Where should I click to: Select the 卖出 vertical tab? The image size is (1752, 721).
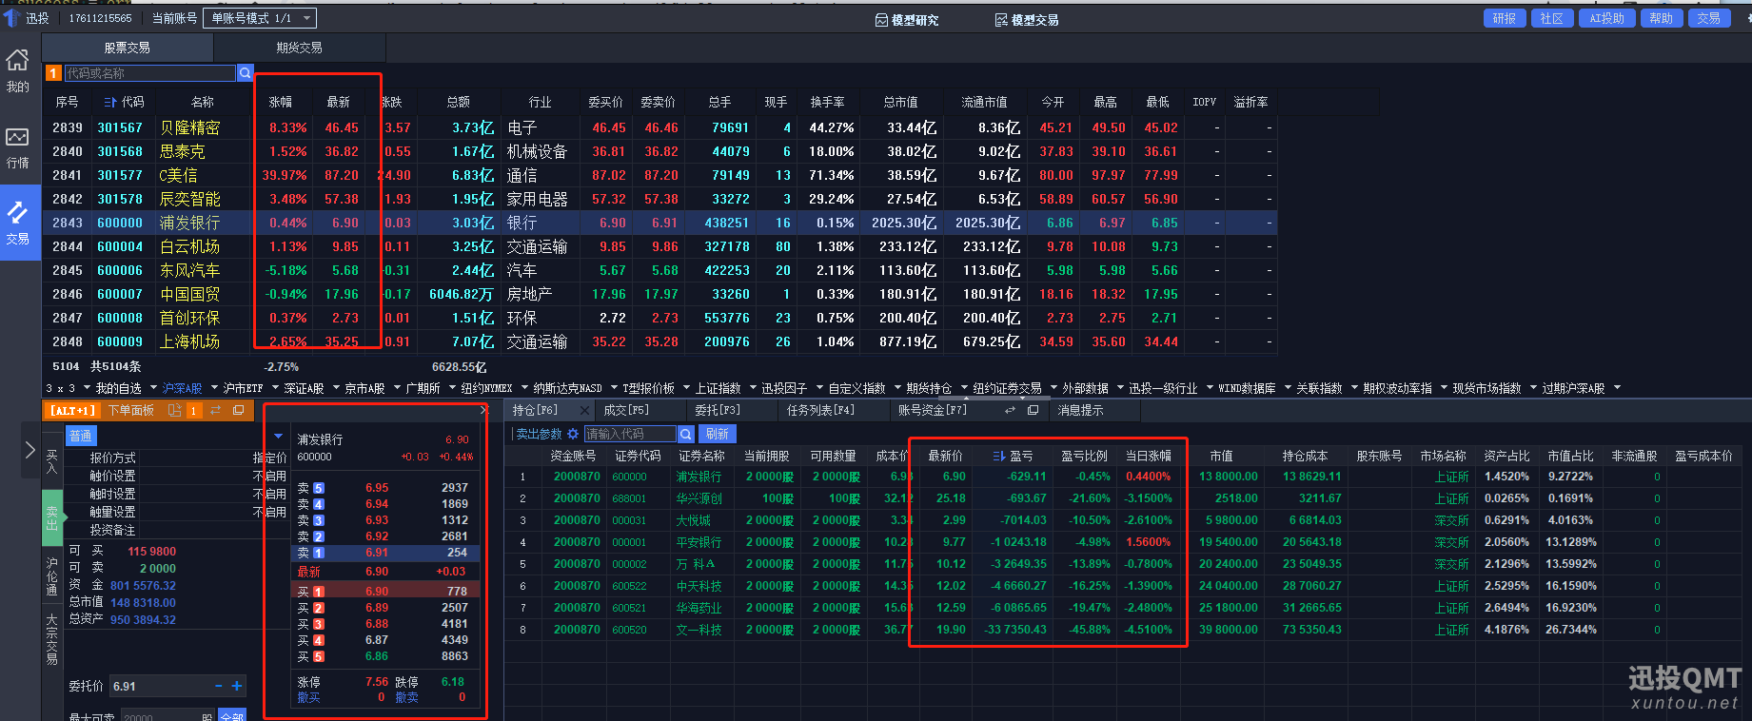pyautogui.click(x=52, y=518)
